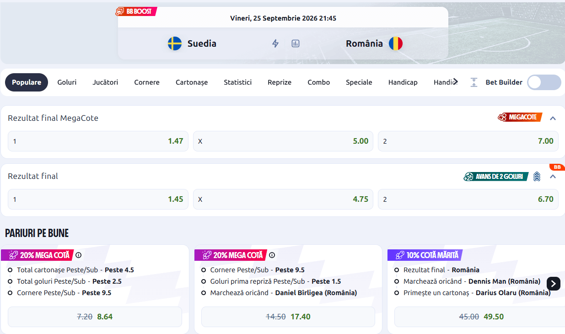
Task: Switch to the Goluri tab
Action: click(x=67, y=82)
